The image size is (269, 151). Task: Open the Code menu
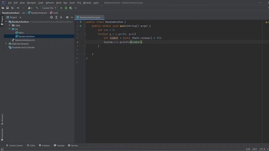(41, 3)
